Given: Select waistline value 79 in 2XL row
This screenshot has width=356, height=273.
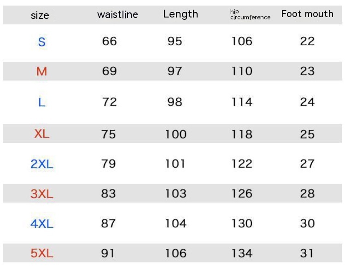Looking at the screenshot, I should 109,164.
